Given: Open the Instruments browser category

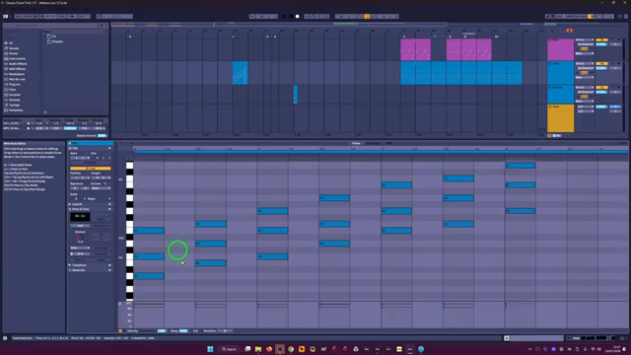Looking at the screenshot, I should tap(17, 59).
